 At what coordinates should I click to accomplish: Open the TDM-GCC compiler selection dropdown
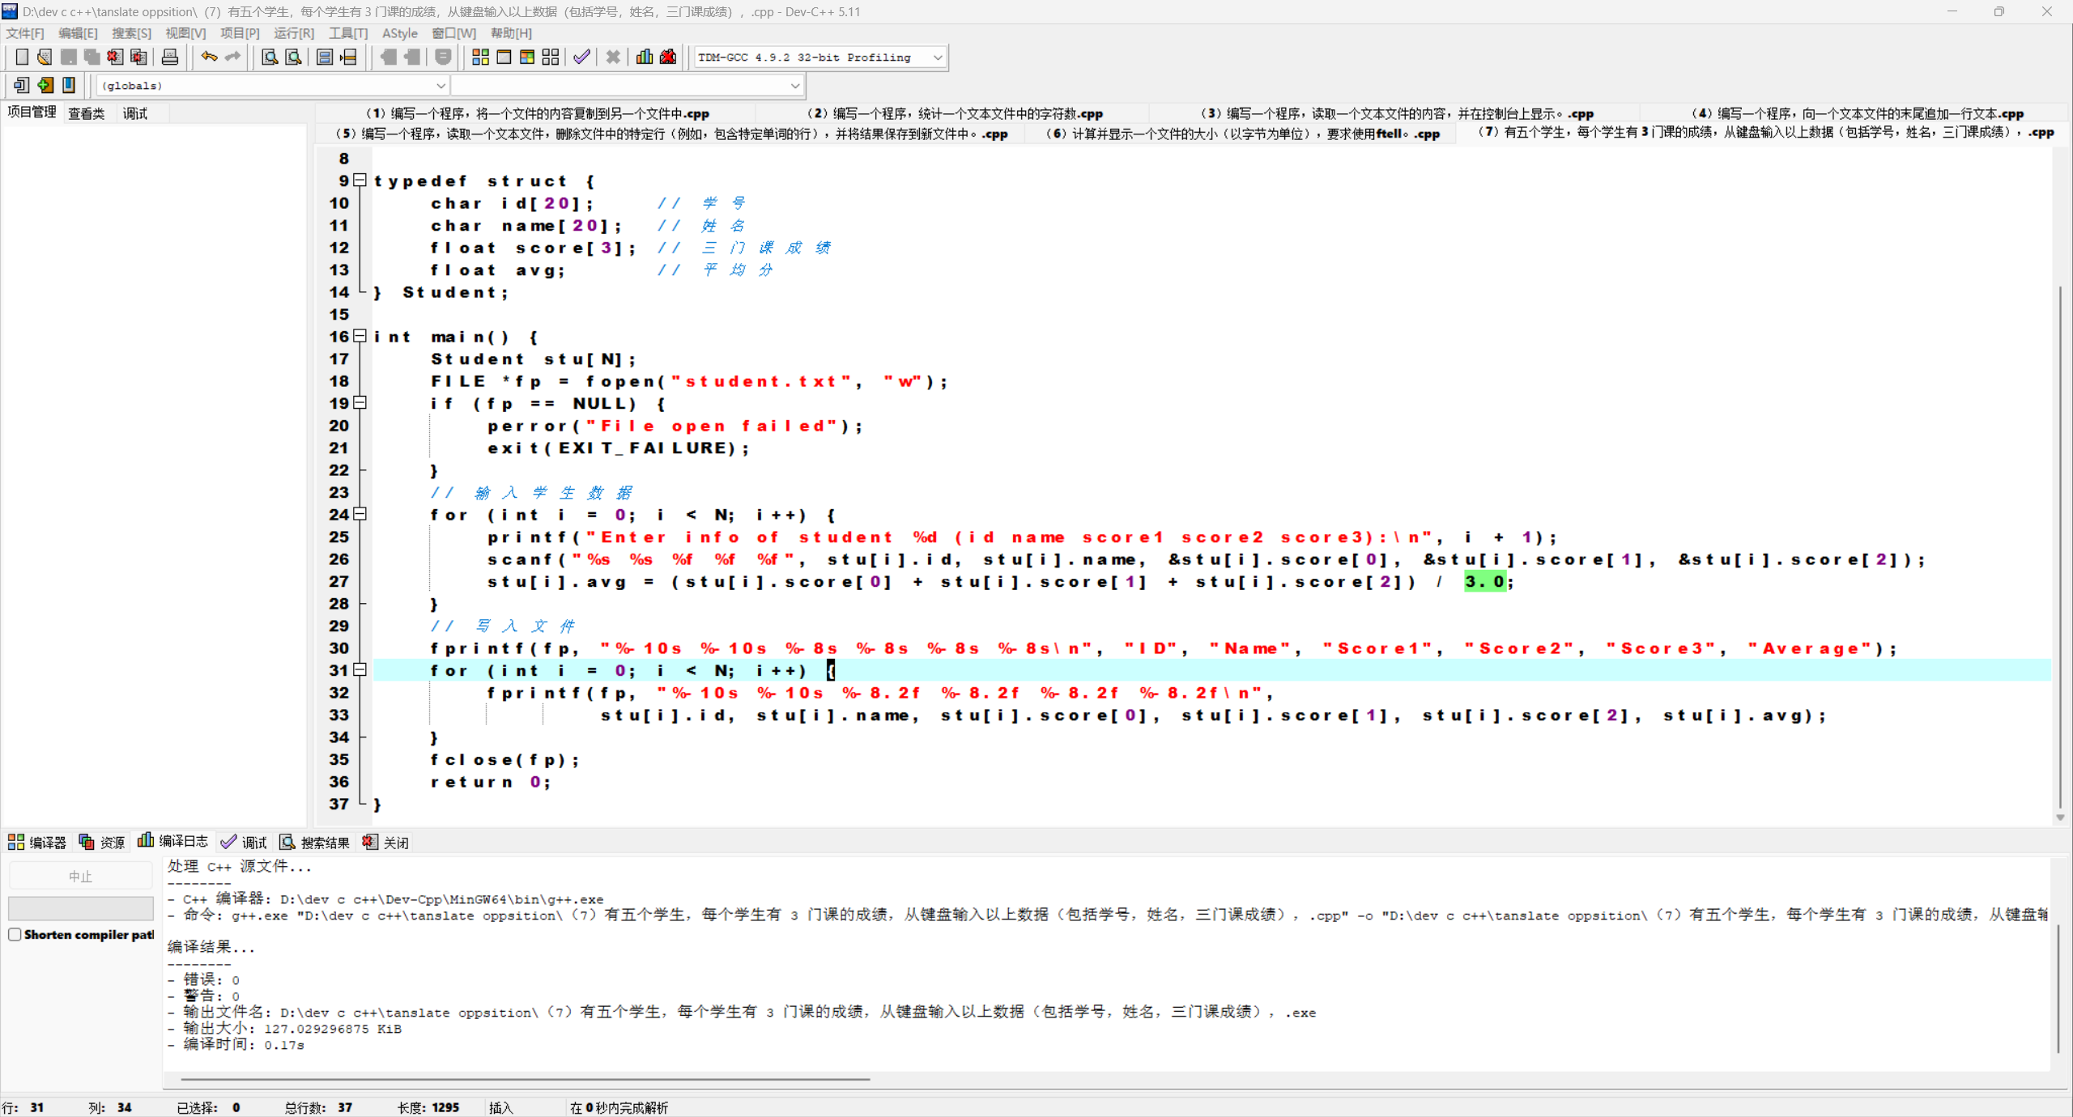(x=937, y=57)
